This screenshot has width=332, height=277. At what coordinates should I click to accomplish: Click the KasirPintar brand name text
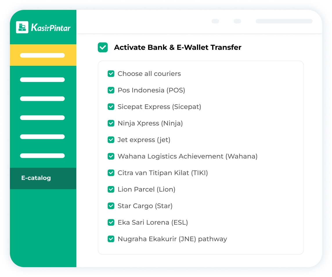pyautogui.click(x=50, y=28)
